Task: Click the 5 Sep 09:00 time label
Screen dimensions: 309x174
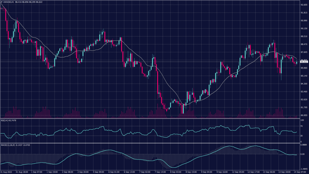Action: tap(99, 172)
